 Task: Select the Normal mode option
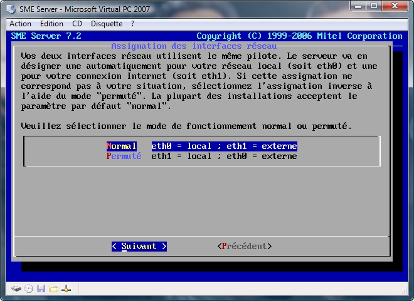click(x=122, y=146)
